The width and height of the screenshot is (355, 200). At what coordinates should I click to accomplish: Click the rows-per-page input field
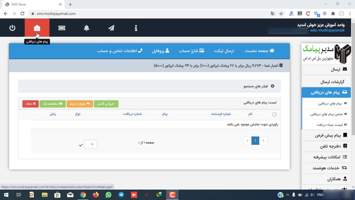91,144
